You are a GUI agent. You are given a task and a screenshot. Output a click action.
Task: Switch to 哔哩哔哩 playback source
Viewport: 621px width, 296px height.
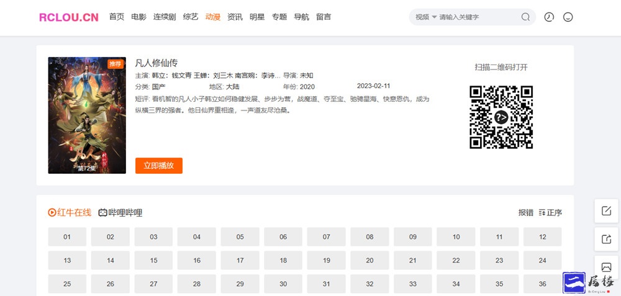coord(120,212)
